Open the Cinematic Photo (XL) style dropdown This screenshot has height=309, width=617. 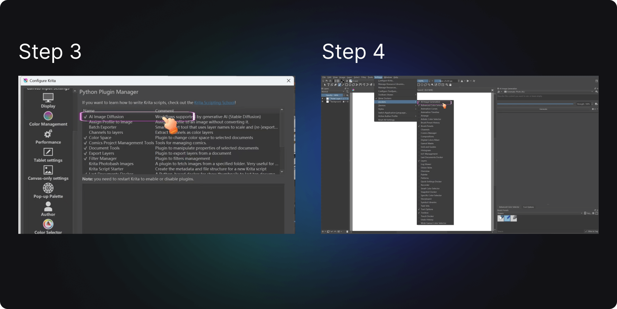click(548, 92)
